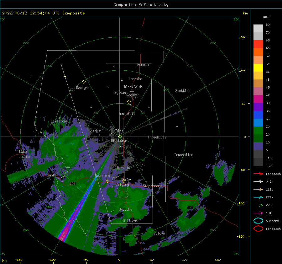Click the Sylvan label
Image resolution: width=282 pixels, height=264 pixels.
pyautogui.click(x=120, y=92)
